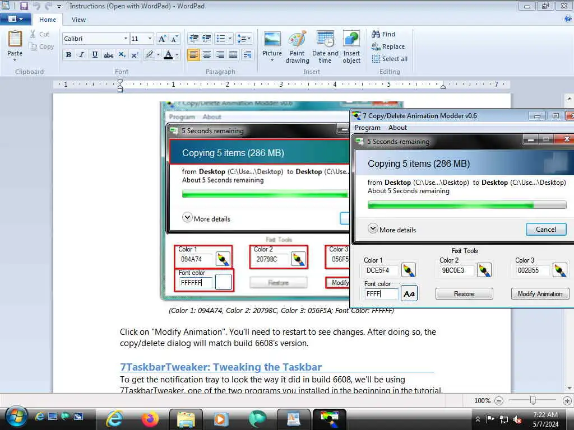This screenshot has height=430, width=574.
Task: Select Center text alignment
Action: [207, 55]
